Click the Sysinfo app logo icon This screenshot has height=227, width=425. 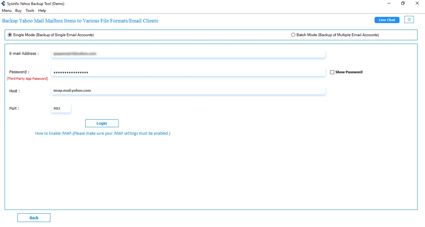tap(3, 3)
